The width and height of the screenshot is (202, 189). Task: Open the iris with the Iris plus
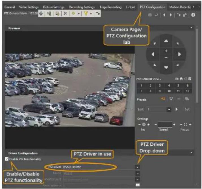[x=149, y=124]
